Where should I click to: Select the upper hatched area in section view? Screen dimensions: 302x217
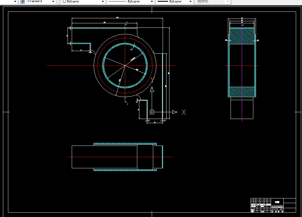[242, 36]
